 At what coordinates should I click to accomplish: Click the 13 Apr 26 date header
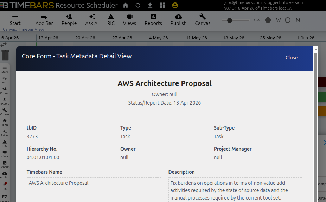[48, 38]
